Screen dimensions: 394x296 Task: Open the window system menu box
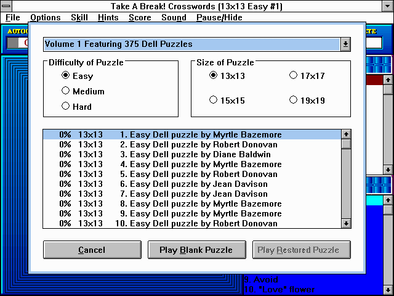[7, 6]
